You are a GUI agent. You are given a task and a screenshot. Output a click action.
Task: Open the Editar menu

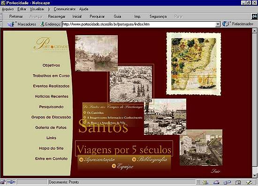tap(22, 9)
